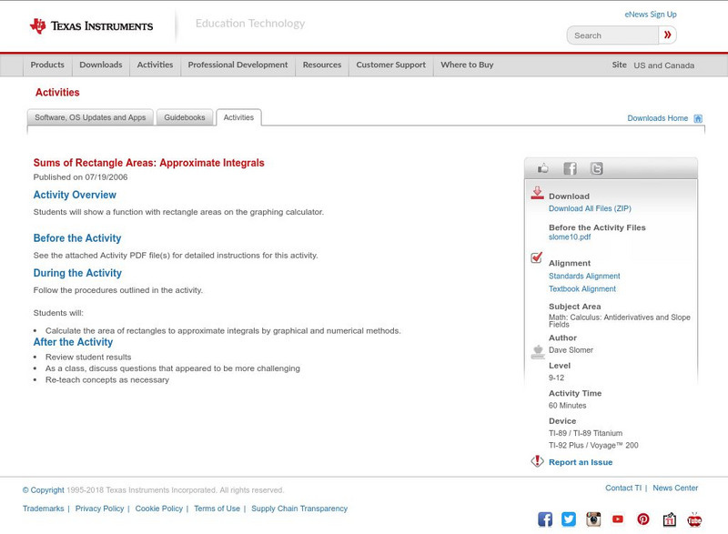Open the Cookie Policy link
The image size is (728, 534).
tap(158, 509)
